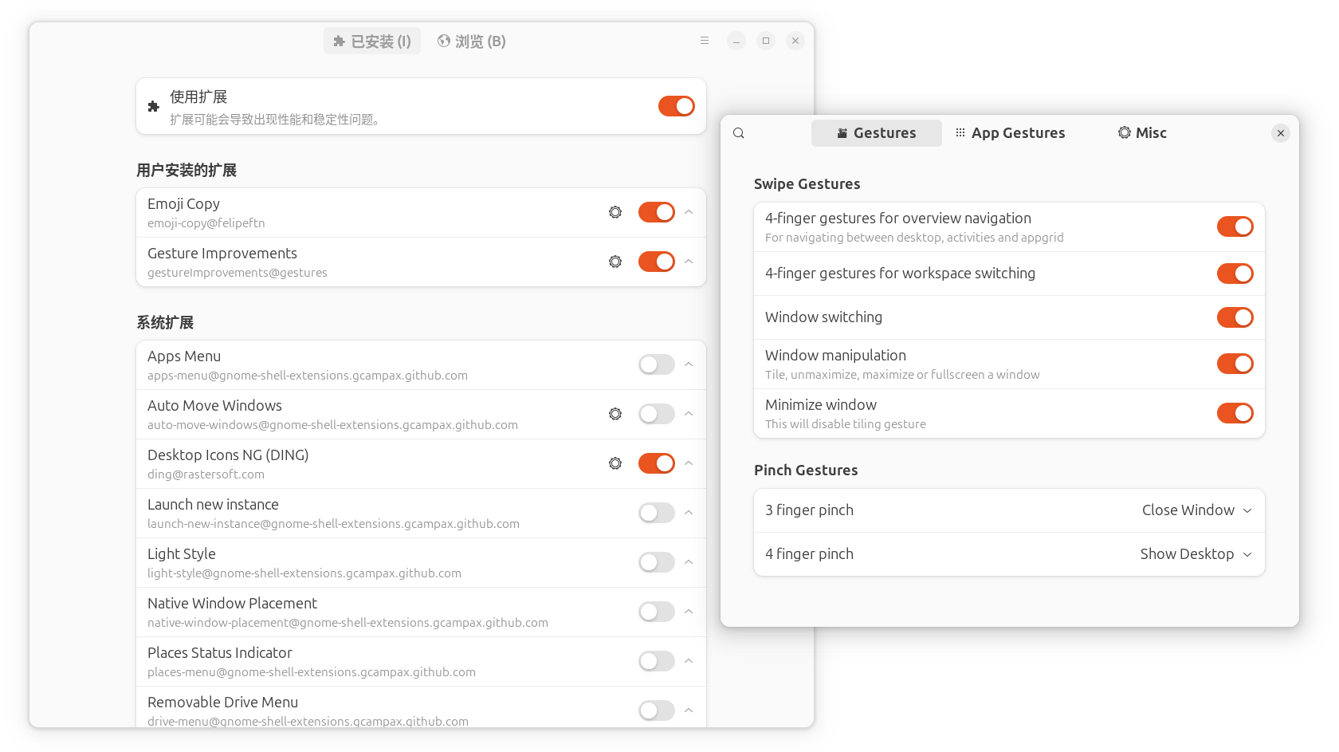Open settings gear for Emoji Copy
This screenshot has width=1339, height=752.
(x=615, y=212)
